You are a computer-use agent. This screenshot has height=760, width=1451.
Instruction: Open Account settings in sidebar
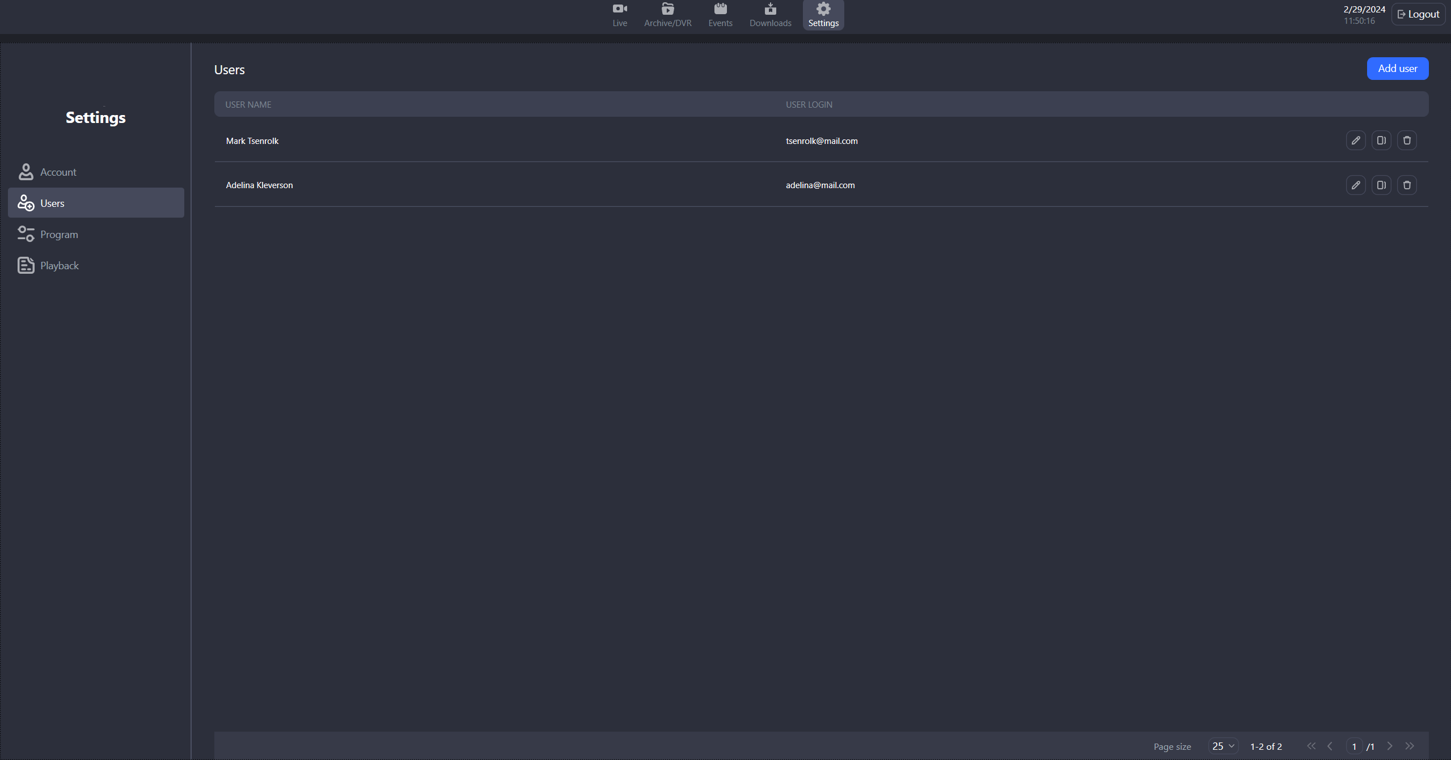[x=58, y=172]
